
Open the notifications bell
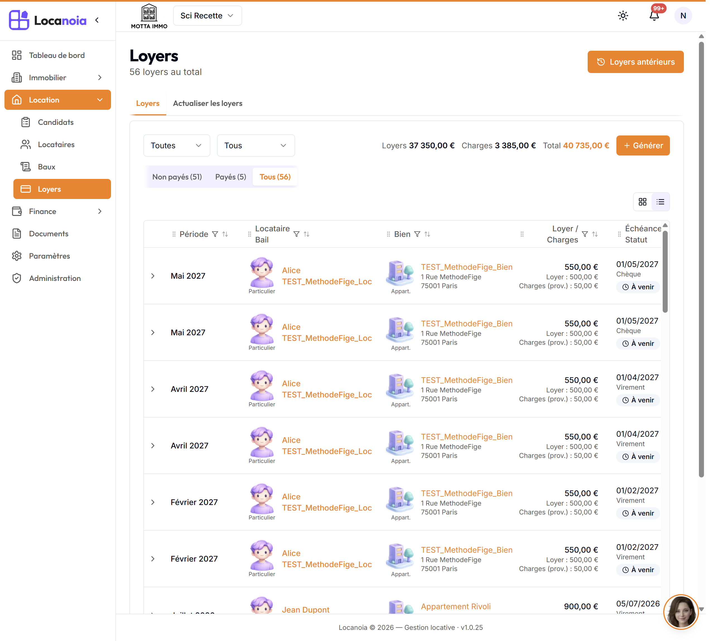pos(654,16)
